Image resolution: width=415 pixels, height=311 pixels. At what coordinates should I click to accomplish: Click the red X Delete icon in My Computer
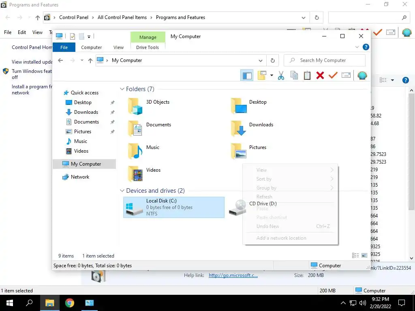(320, 76)
